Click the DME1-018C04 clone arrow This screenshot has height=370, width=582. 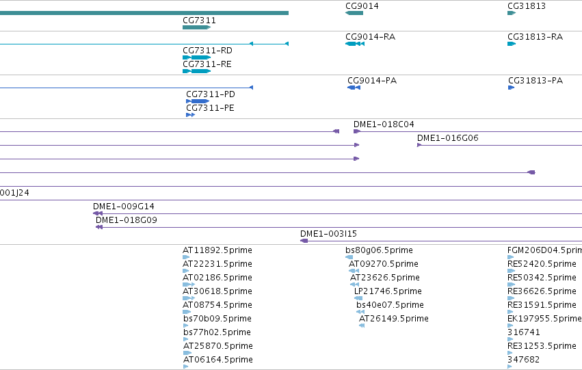tap(357, 131)
